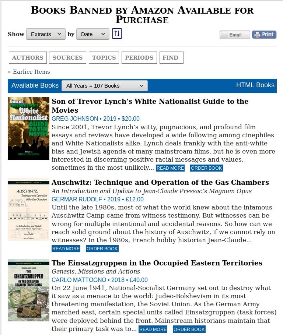
Task: Click subtitle mentioning Jean-Claude Pressac's Magnum Opus
Action: [151, 191]
